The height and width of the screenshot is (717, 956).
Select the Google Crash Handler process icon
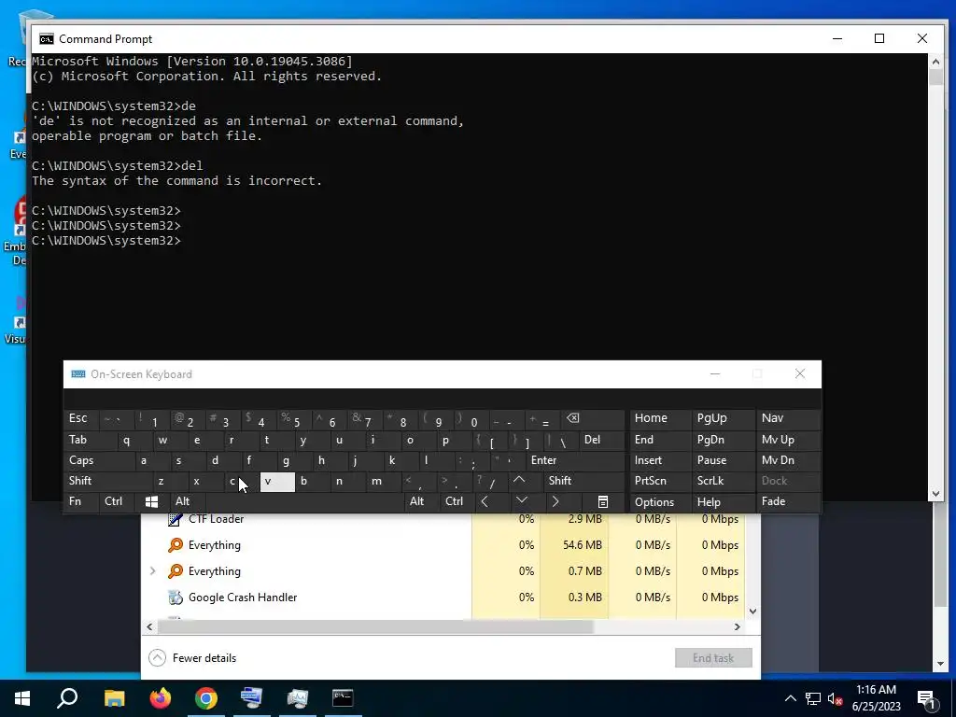point(176,597)
